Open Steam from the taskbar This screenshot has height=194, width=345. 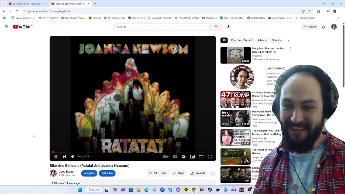pos(210,190)
